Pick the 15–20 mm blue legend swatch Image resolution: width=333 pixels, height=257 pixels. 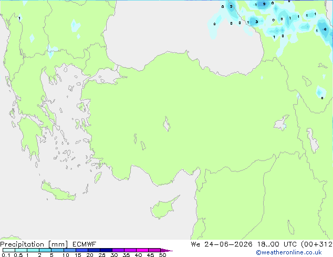(81, 250)
